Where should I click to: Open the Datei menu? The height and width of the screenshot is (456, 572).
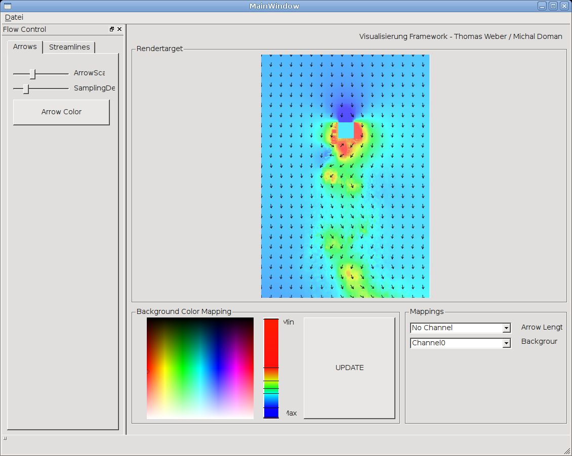click(x=14, y=17)
